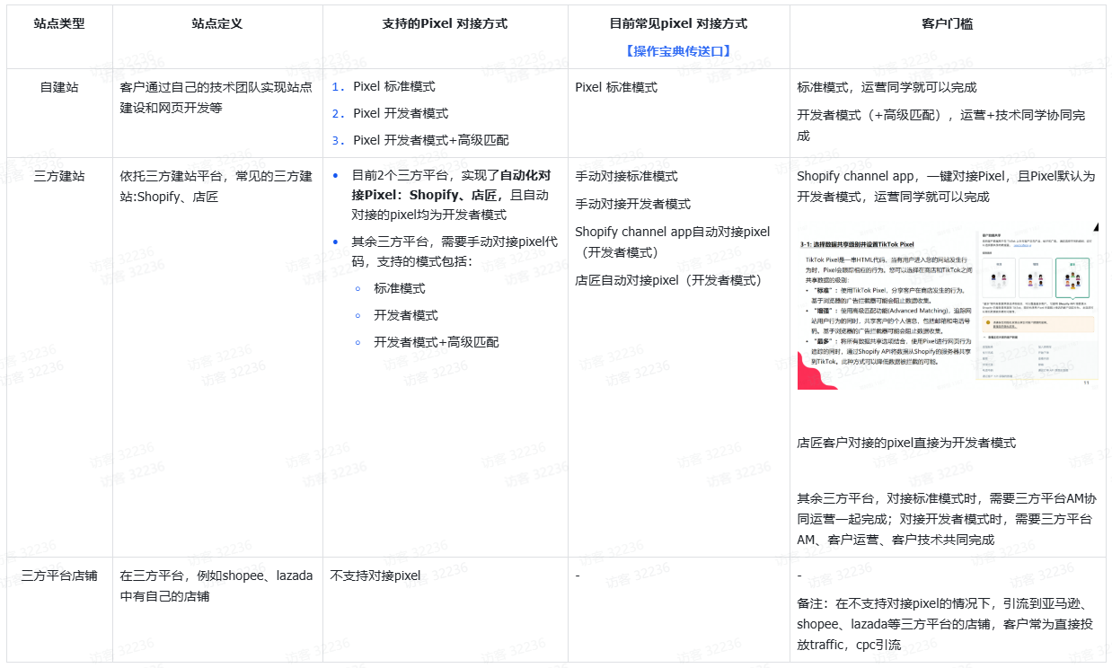Select the 标准 data sharing card in the screenshot
This screenshot has height=668, width=1112.
(999, 277)
